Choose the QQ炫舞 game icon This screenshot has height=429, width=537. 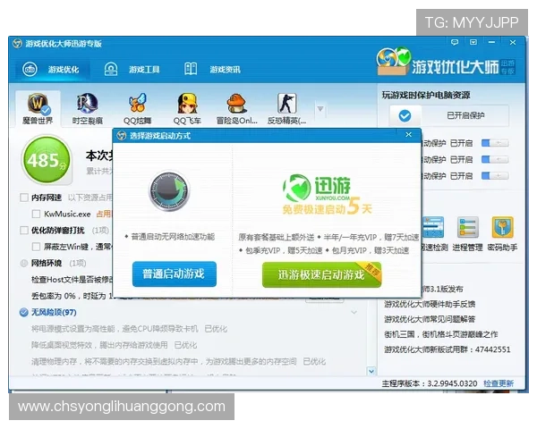pos(137,109)
